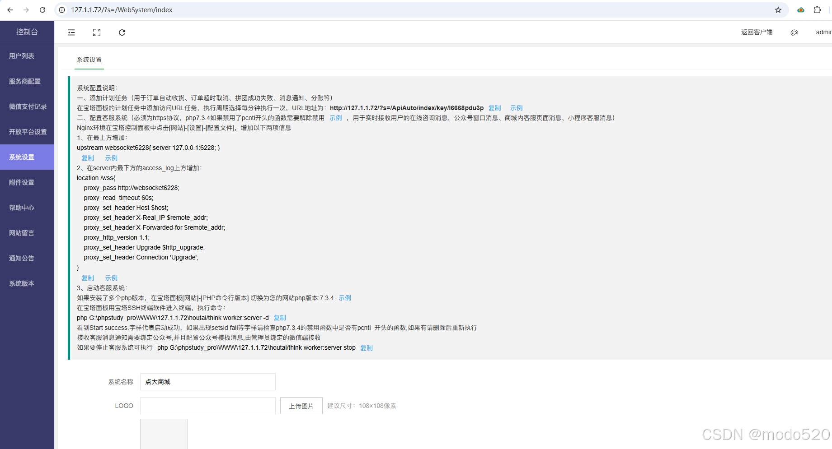Open 通知公告 in sidebar
This screenshot has height=449, width=832.
(x=27, y=258)
